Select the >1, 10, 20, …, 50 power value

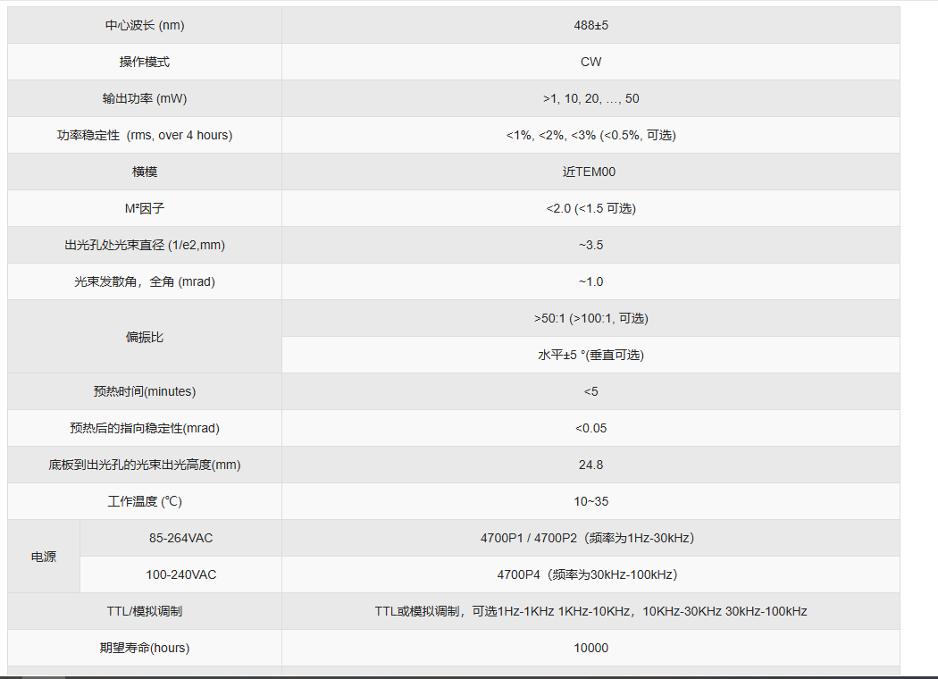click(590, 98)
